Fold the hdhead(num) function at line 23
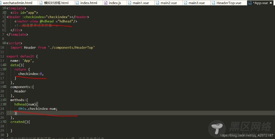Screen dimensions: 275x139 [5, 104]
